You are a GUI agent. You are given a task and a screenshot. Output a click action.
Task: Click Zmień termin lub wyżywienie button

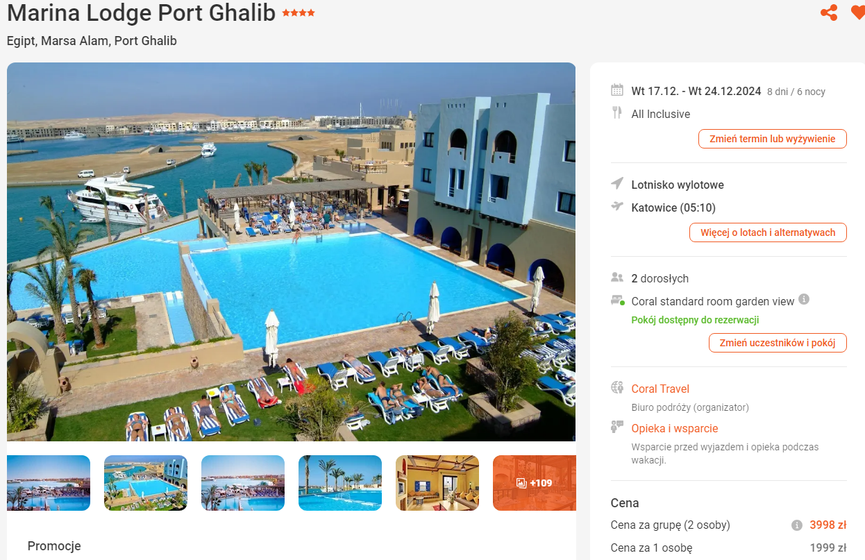point(772,139)
